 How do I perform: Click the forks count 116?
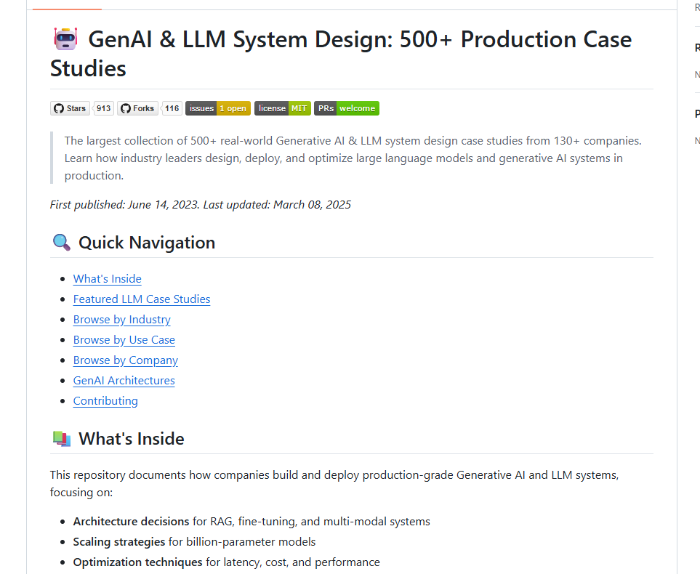[172, 108]
